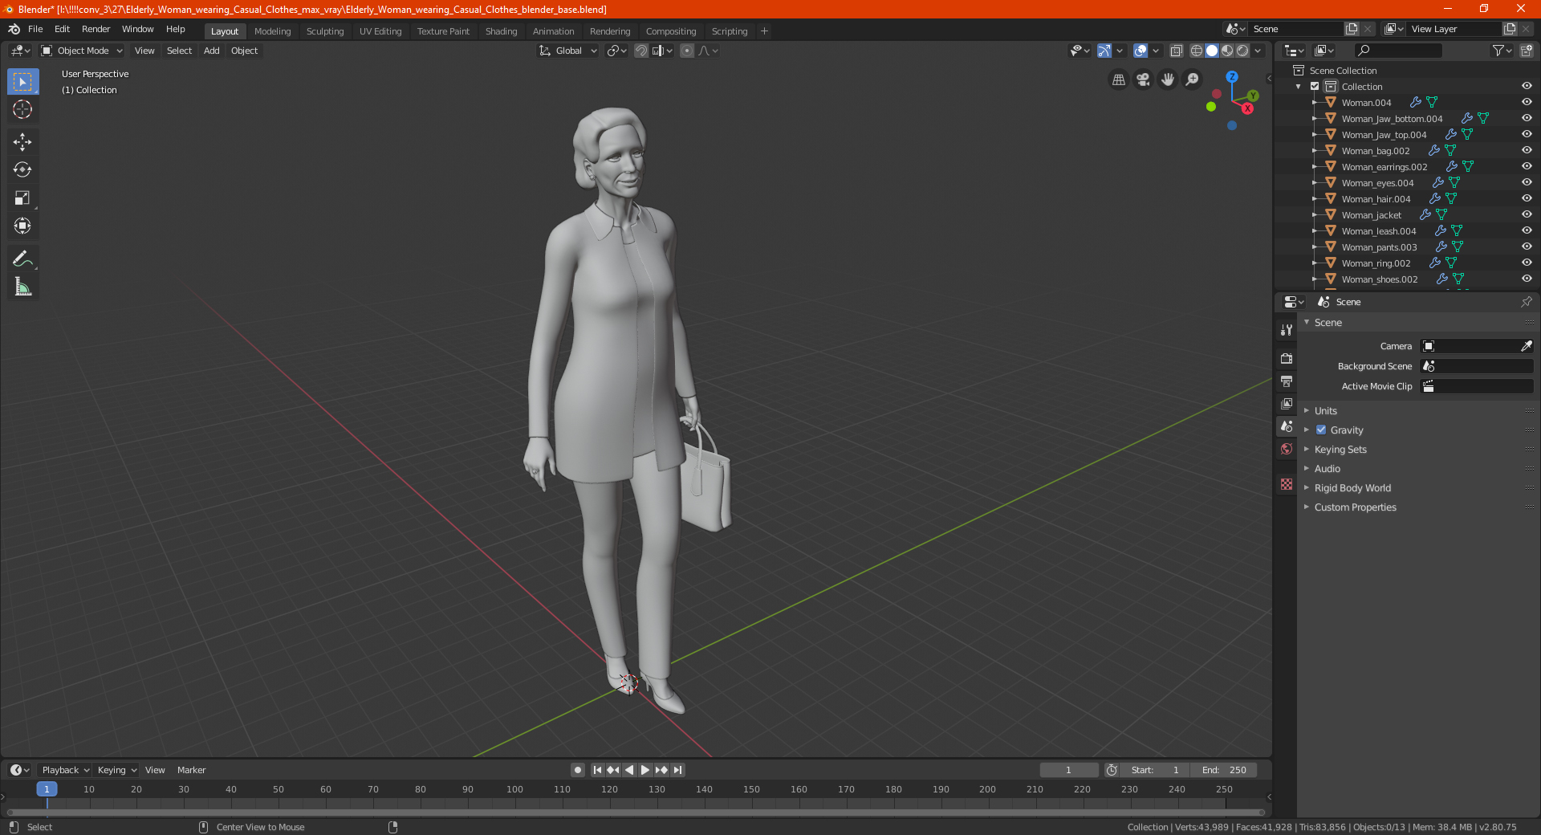Activate the 3D Cursor tool

[x=22, y=109]
